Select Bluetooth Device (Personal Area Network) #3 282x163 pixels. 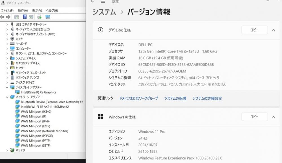52,102
